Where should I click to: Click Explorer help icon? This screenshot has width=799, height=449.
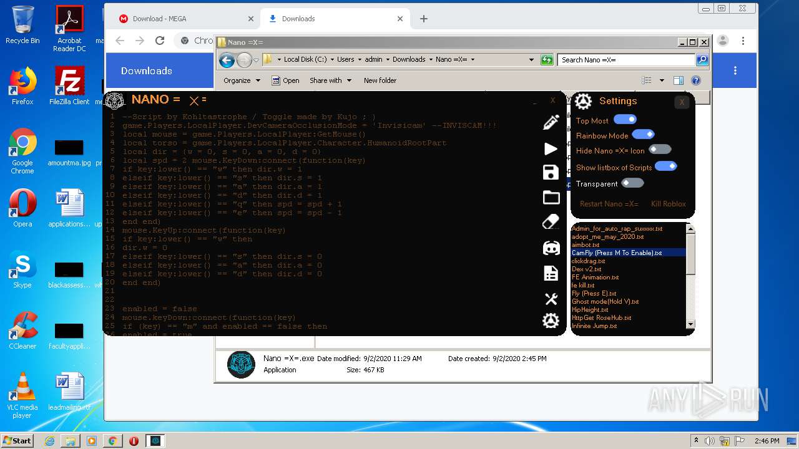tap(696, 80)
